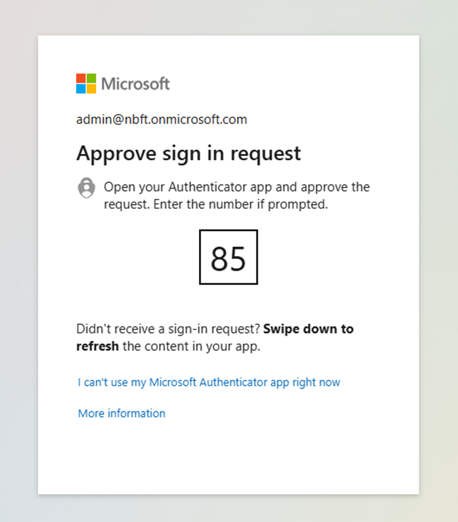Click the red square in the Microsoft logo

(81, 78)
